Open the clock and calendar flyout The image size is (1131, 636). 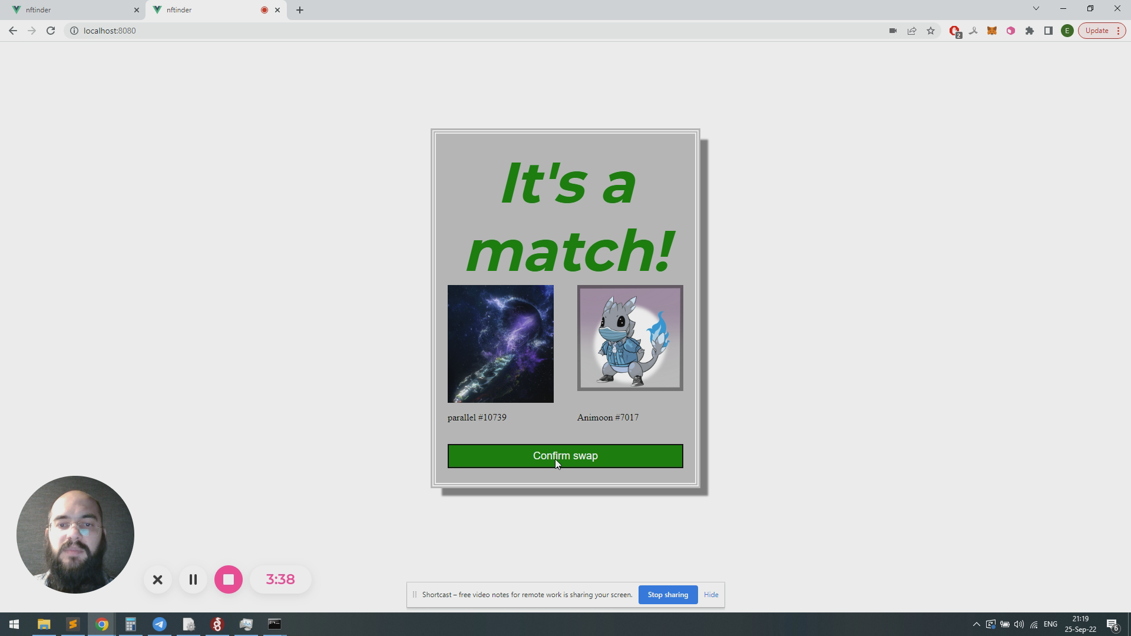1080,624
